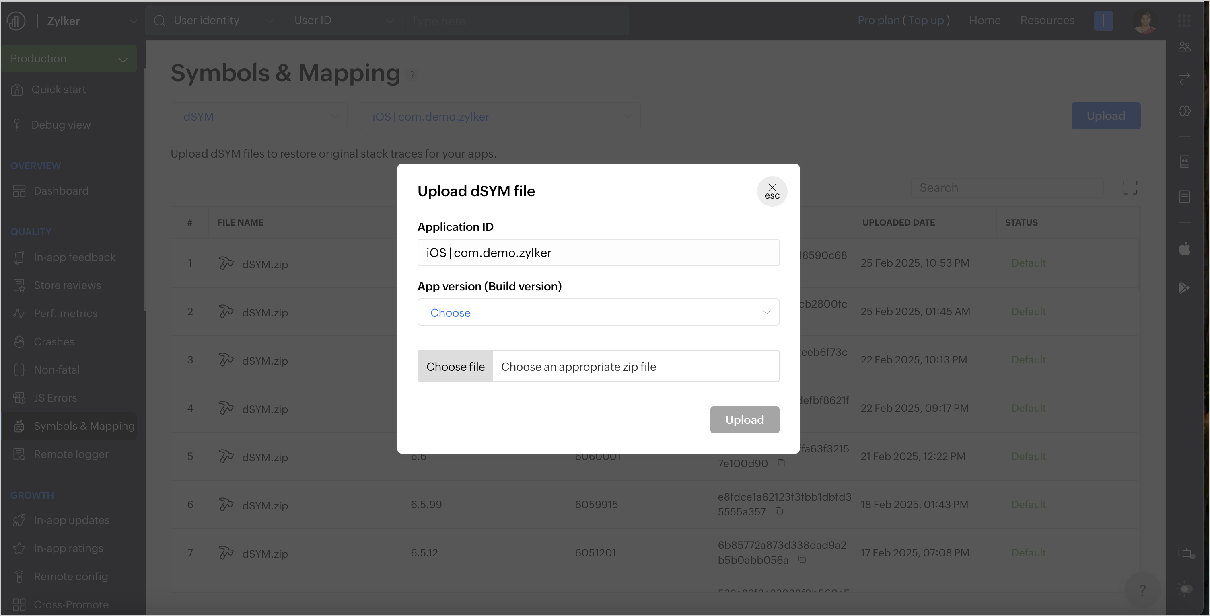Open the help question mark bubble
Screen dimensions: 1210x616
click(x=1142, y=590)
